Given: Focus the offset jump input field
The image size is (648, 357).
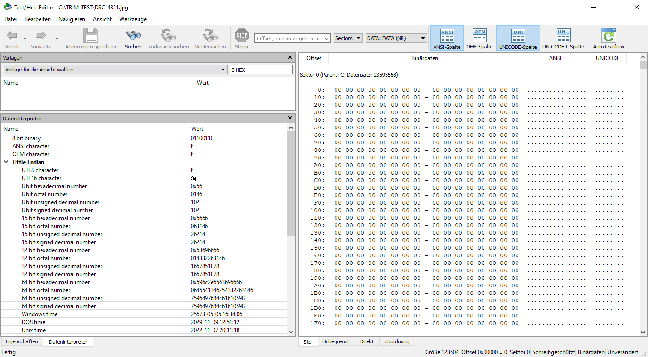Looking at the screenshot, I should tap(293, 38).
